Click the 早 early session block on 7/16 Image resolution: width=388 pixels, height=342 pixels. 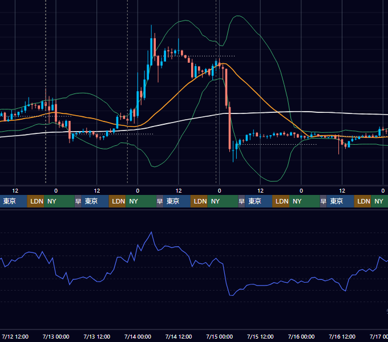click(323, 201)
